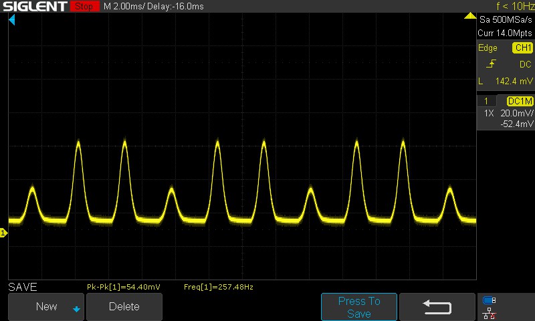Click the Pk-Pk[1]=54.40mV measurement
This screenshot has height=321, width=535.
point(124,287)
